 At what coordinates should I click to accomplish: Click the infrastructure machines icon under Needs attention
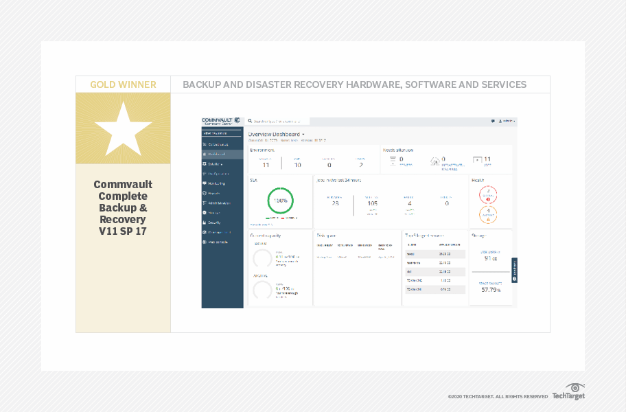(434, 160)
